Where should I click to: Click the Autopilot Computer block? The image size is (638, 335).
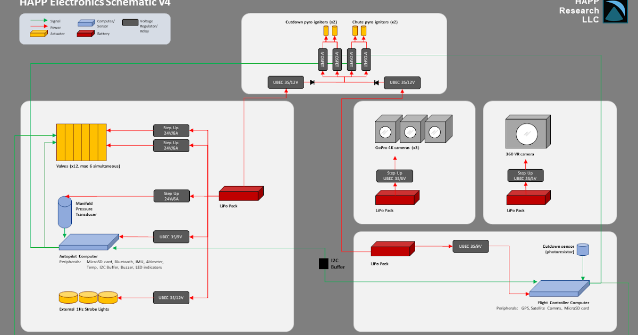pos(88,242)
